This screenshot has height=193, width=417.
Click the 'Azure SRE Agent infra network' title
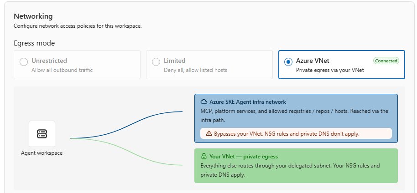pos(248,102)
